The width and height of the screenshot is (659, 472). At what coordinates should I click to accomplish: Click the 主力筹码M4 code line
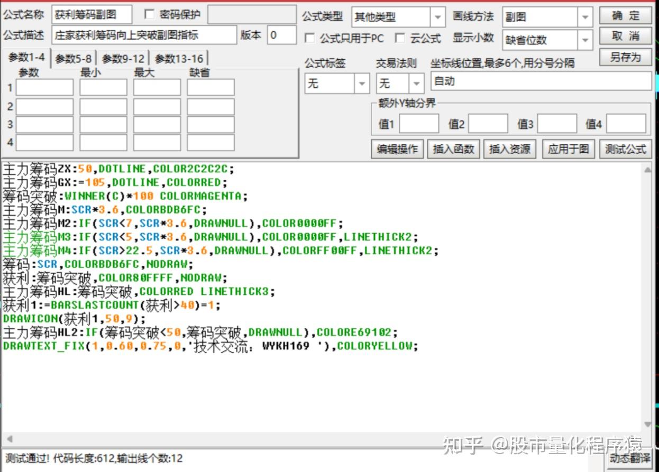[221, 251]
